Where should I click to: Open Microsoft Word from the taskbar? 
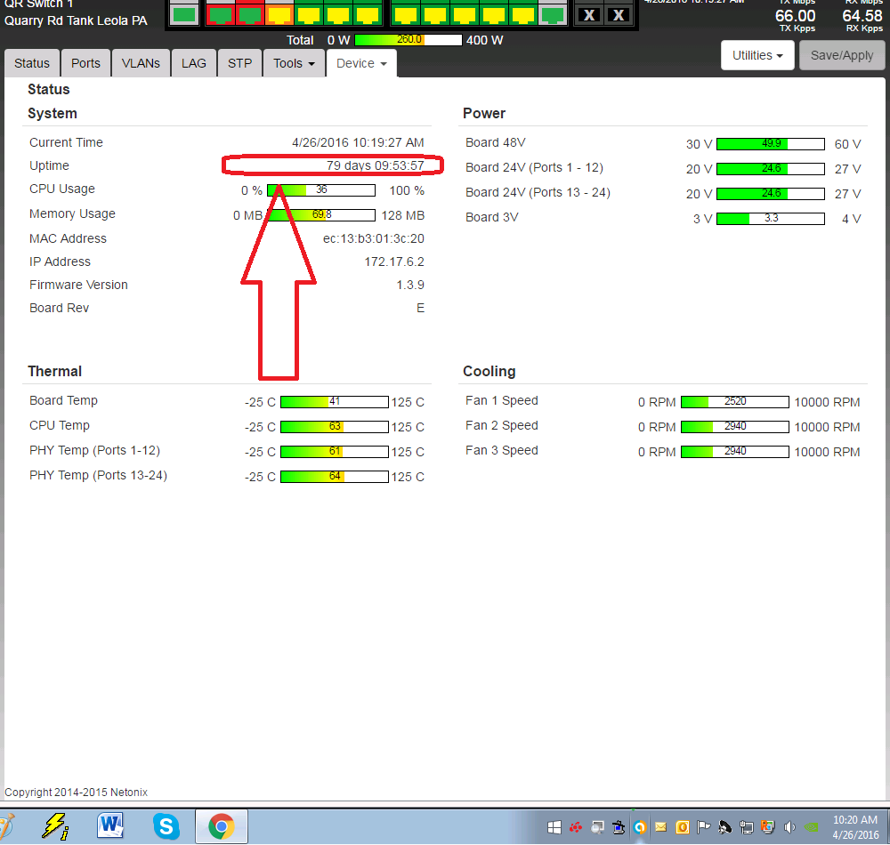point(111,826)
